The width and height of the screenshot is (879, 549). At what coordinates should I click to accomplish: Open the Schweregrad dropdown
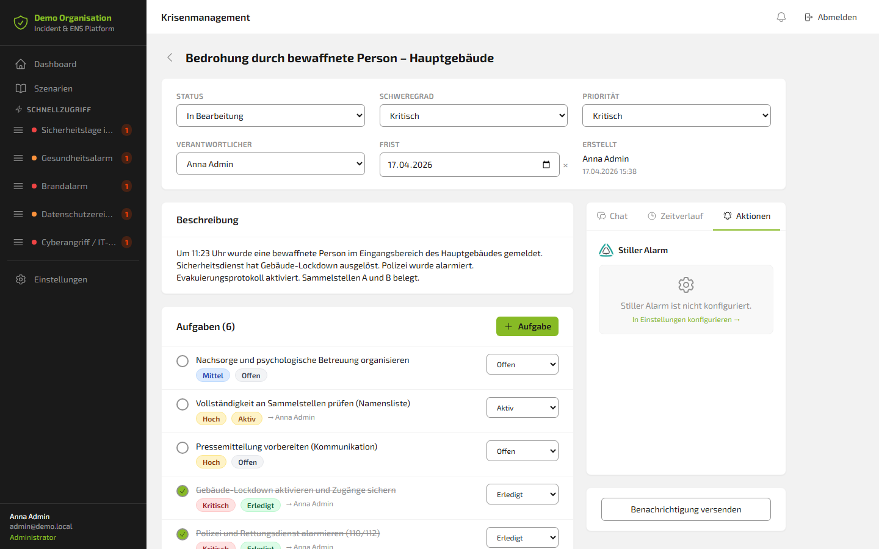point(474,116)
